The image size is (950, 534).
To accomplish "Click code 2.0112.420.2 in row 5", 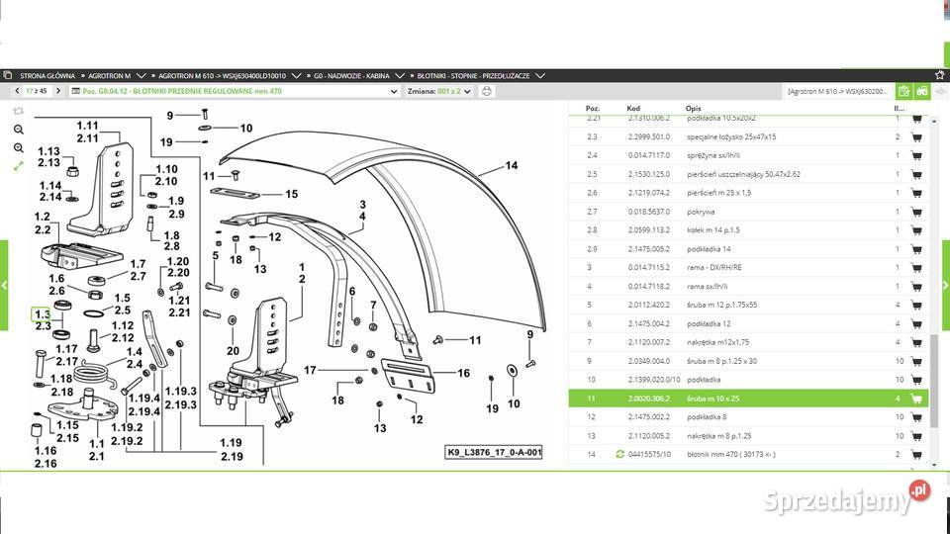I will [x=649, y=306].
